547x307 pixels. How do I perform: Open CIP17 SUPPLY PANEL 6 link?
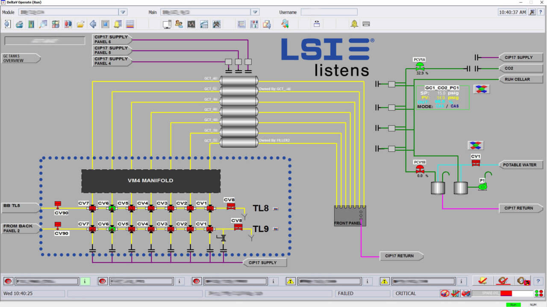point(112,39)
